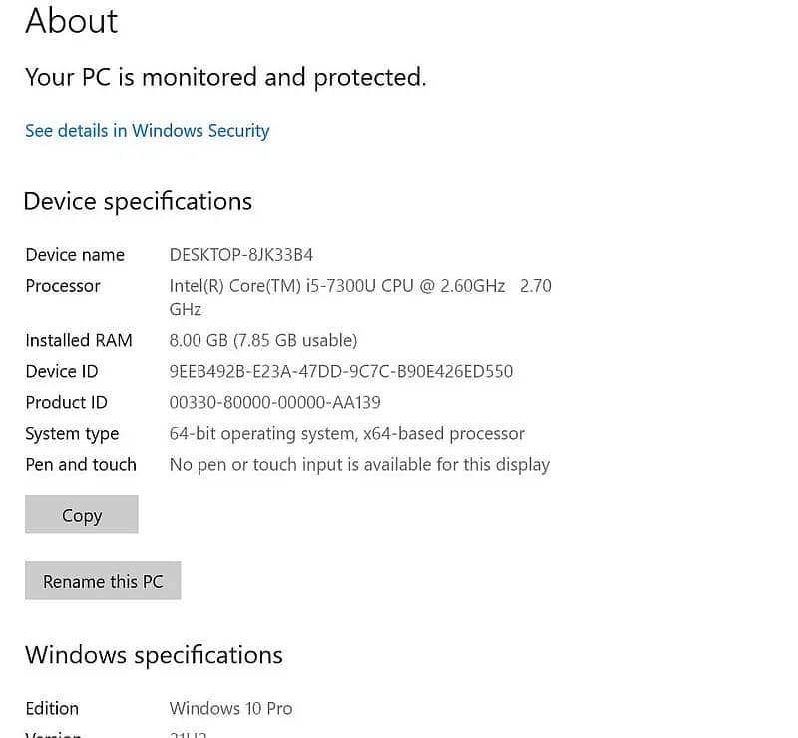The image size is (798, 738).
Task: Click the Copy button
Action: 81,515
